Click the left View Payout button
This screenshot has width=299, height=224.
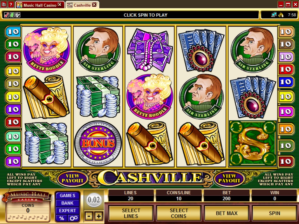click(x=72, y=178)
